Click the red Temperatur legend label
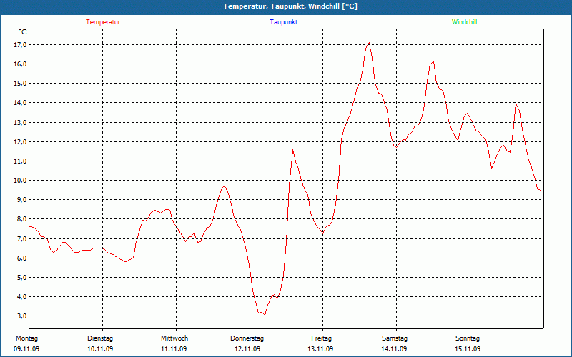 (x=103, y=22)
